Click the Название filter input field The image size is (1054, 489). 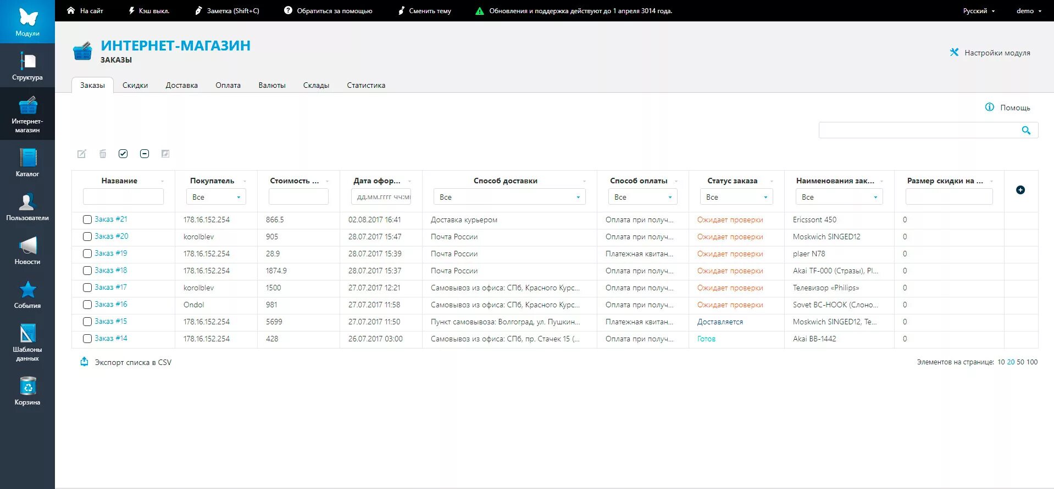pyautogui.click(x=123, y=196)
